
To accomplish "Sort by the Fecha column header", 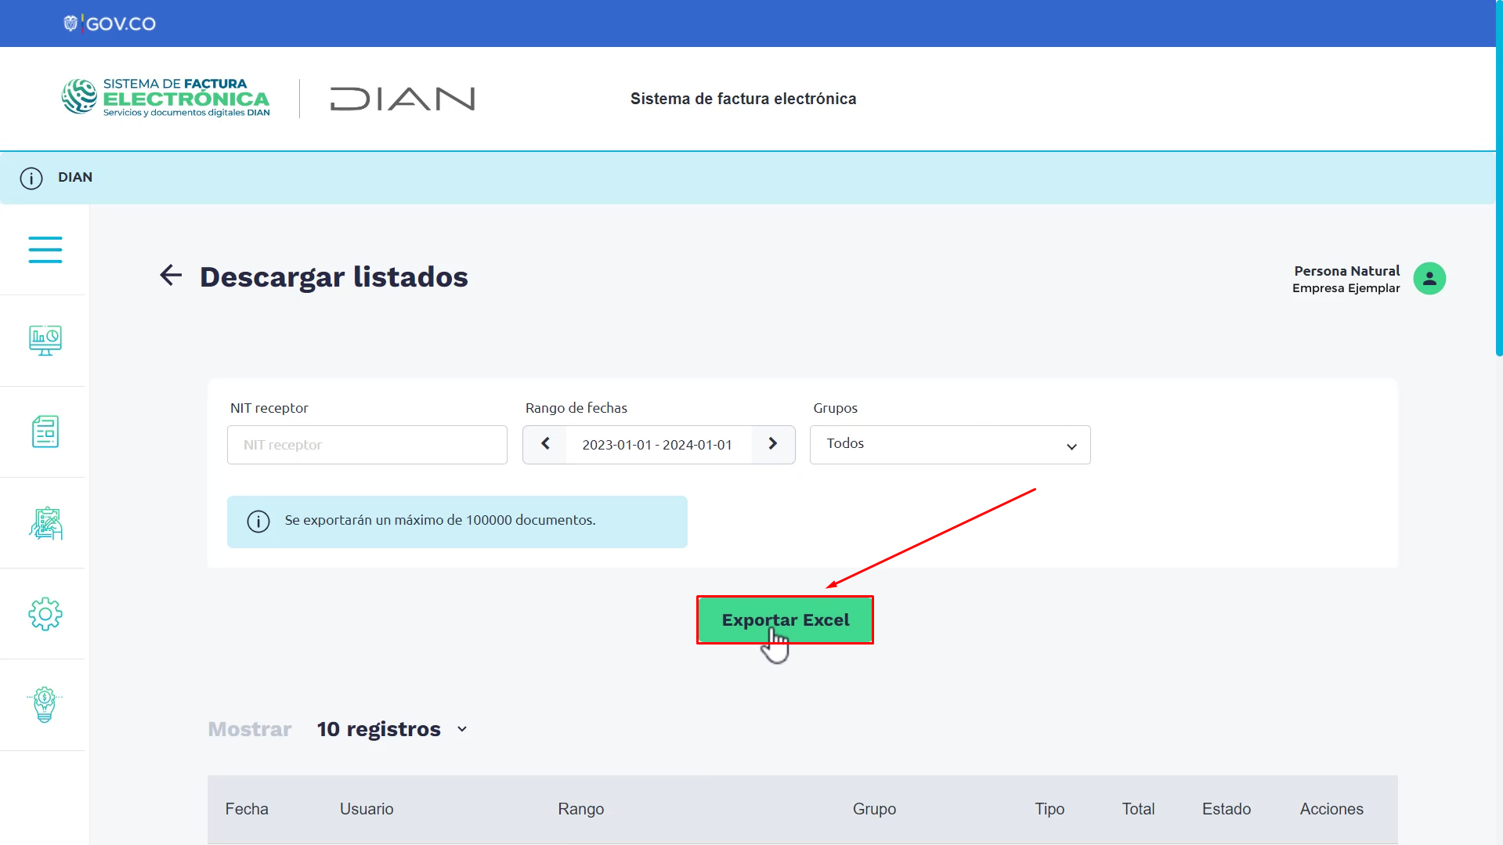I will point(247,809).
